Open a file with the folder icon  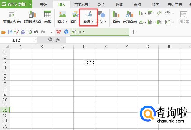click(x=4, y=32)
